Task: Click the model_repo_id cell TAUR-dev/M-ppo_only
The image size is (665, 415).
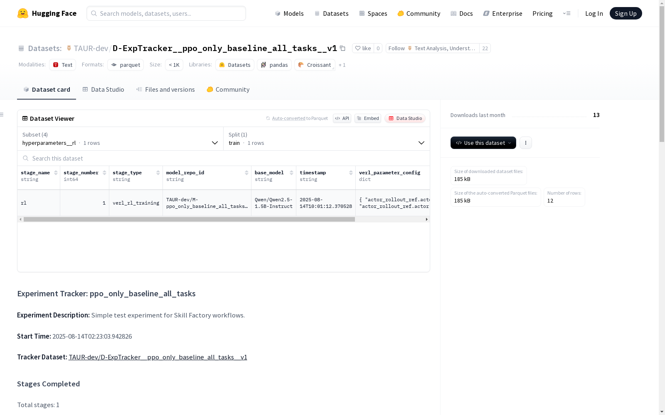Action: coord(207,203)
